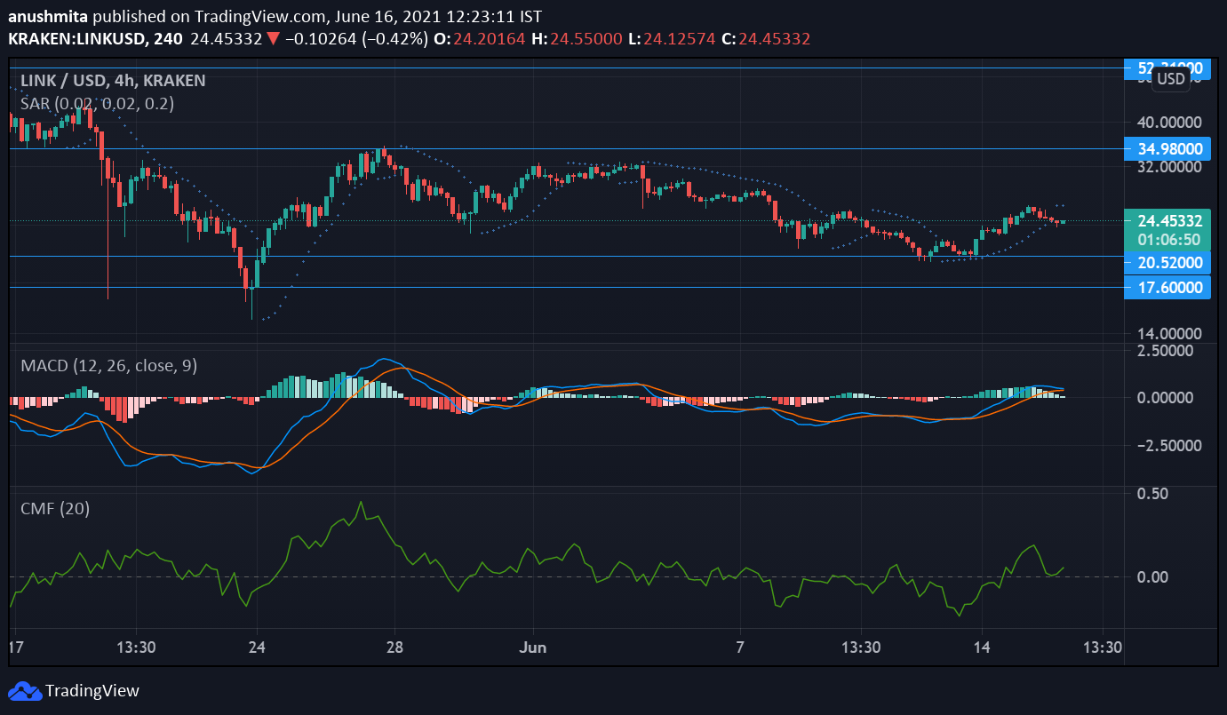Click the time axis label '28'

coord(395,647)
